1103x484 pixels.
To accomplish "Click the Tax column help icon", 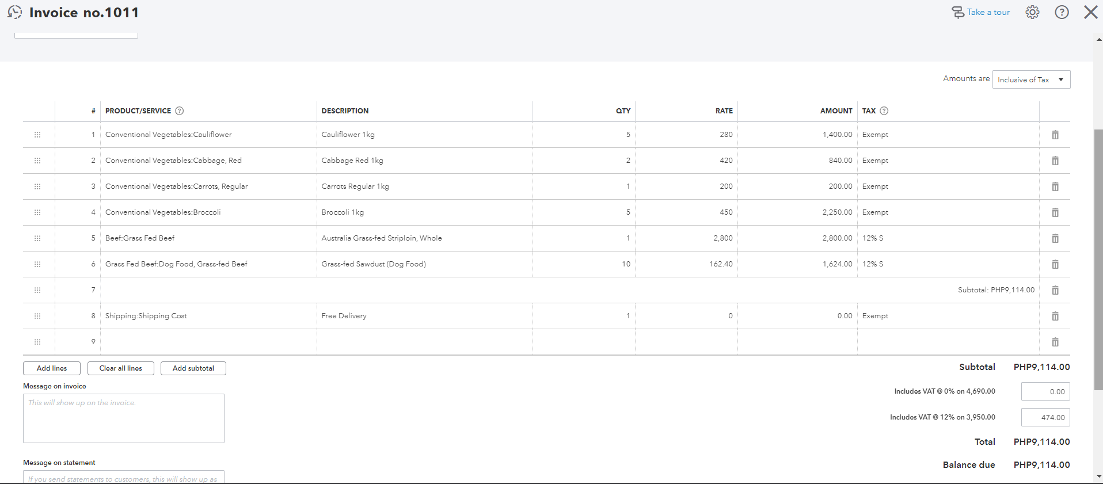I will pyautogui.click(x=884, y=111).
